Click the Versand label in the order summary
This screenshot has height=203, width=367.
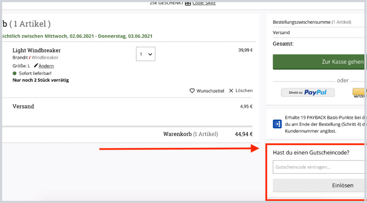click(281, 32)
